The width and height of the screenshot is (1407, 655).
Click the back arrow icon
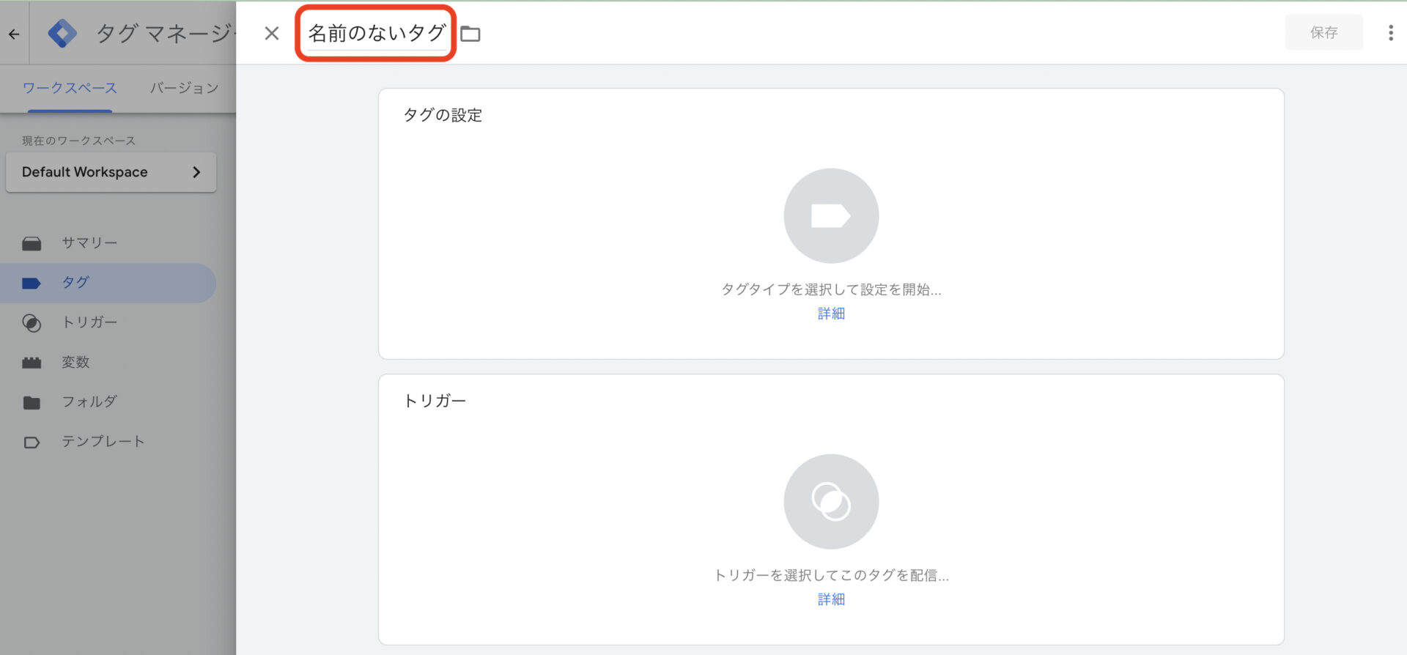tap(14, 34)
